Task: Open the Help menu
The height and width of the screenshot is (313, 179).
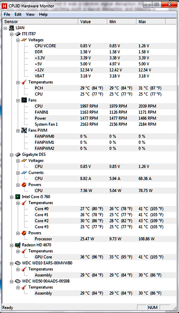Action: (x=43, y=14)
